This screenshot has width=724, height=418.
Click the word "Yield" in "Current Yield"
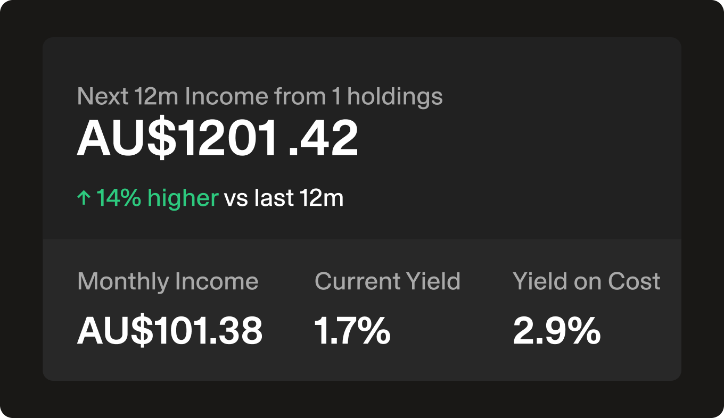point(434,281)
